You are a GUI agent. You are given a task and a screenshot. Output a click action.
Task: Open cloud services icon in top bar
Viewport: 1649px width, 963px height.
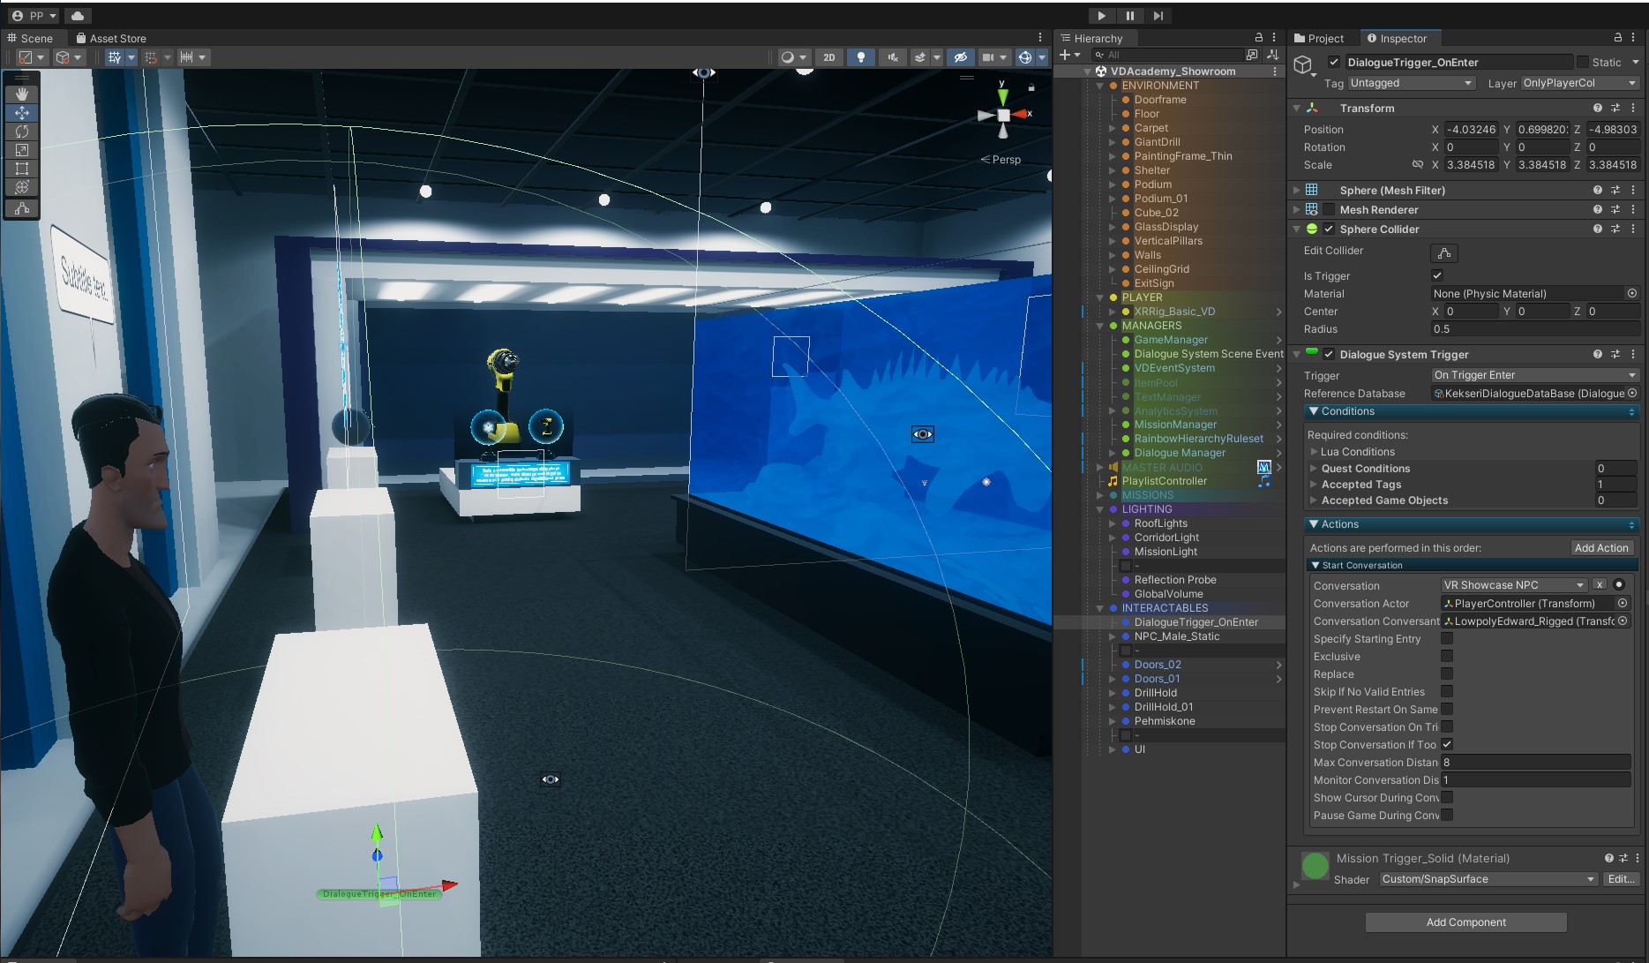tap(78, 16)
